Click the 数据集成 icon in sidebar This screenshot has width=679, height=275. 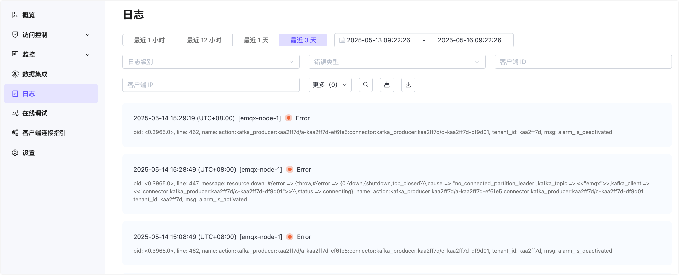coord(15,74)
